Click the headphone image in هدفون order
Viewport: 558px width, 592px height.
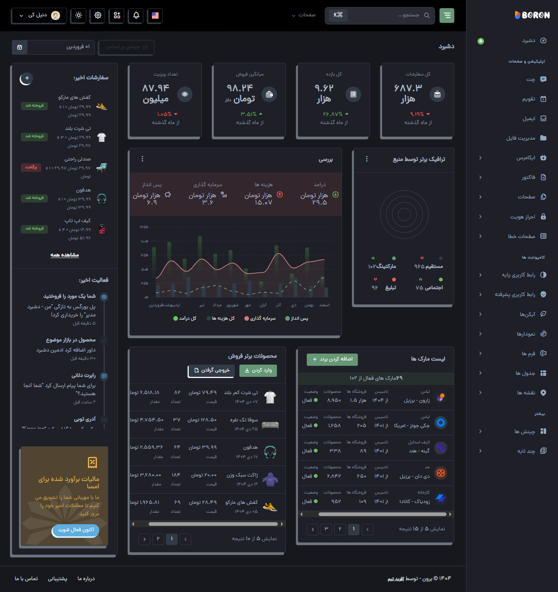(x=102, y=198)
